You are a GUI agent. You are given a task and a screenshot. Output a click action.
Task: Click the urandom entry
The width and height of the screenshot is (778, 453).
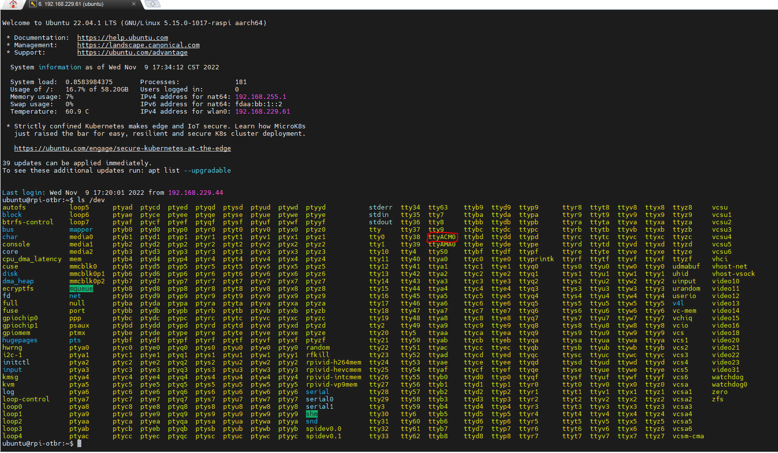tap(686, 289)
